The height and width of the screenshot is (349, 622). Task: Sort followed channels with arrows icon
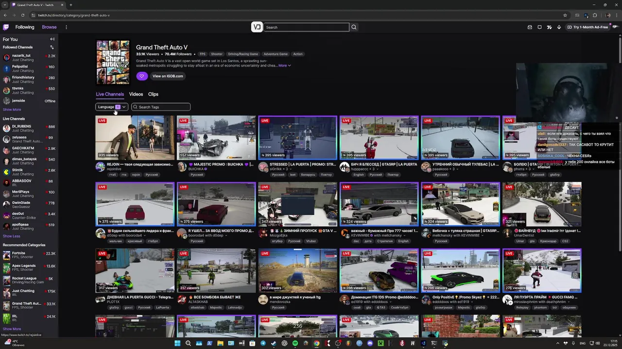point(52,47)
